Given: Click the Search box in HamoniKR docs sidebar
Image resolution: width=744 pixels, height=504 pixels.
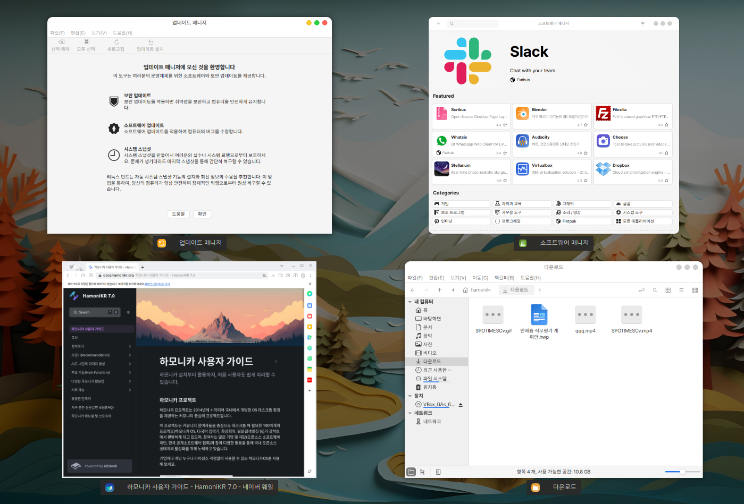Looking at the screenshot, I should tap(95, 312).
